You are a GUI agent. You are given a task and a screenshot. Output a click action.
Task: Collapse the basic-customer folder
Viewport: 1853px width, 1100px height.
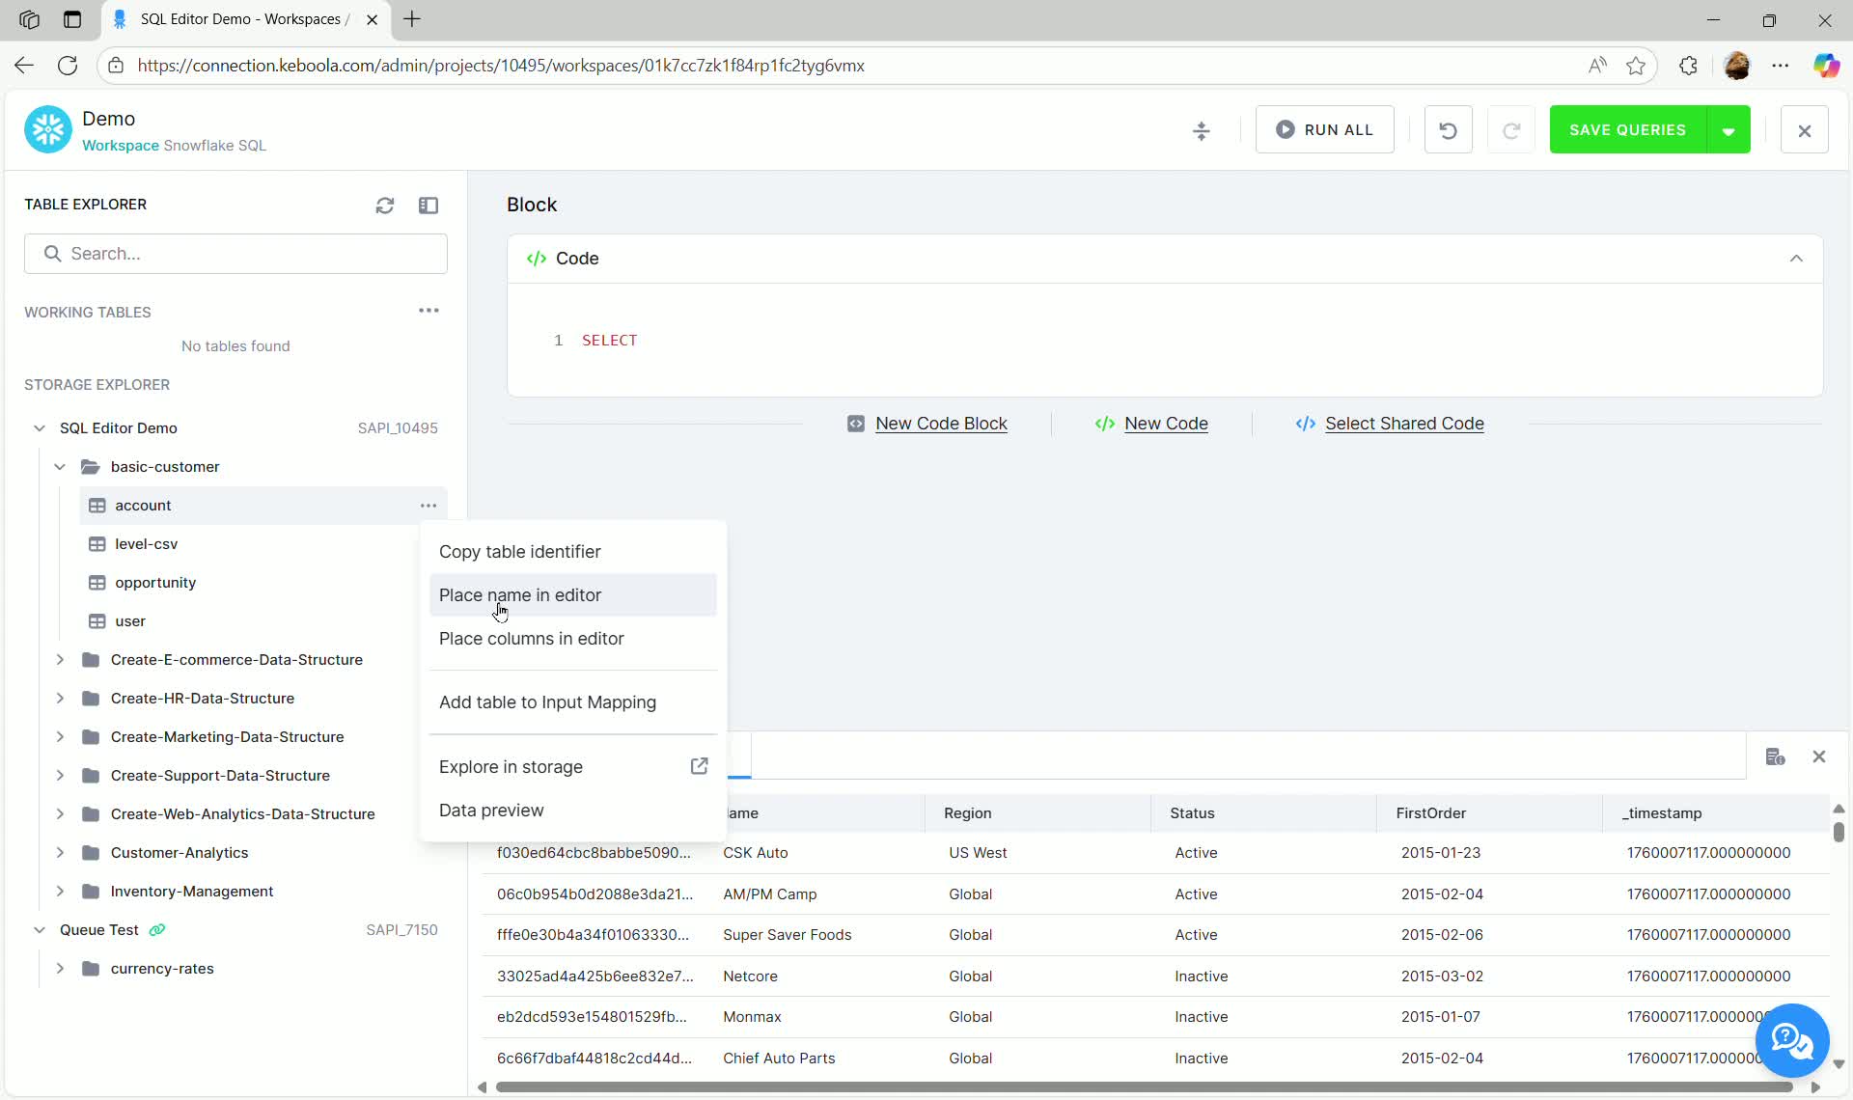click(x=60, y=467)
